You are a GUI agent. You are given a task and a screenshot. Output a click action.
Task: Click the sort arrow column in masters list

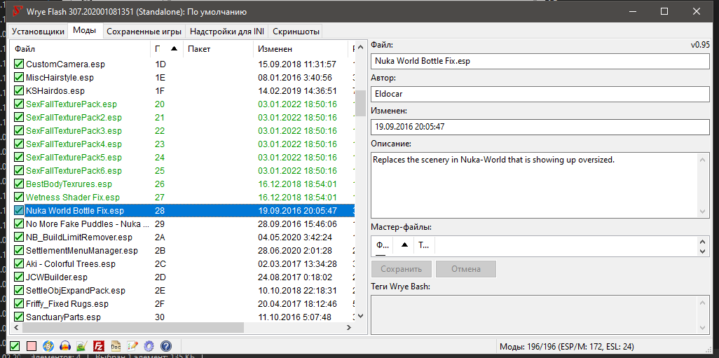(x=405, y=245)
